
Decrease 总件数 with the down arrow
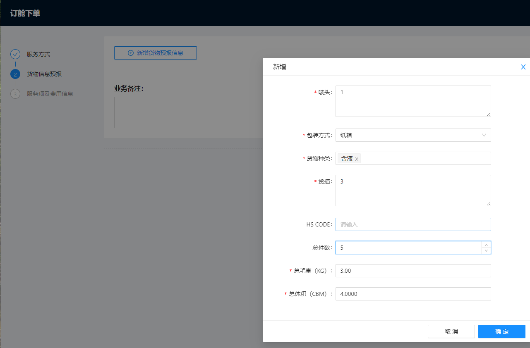pyautogui.click(x=486, y=250)
